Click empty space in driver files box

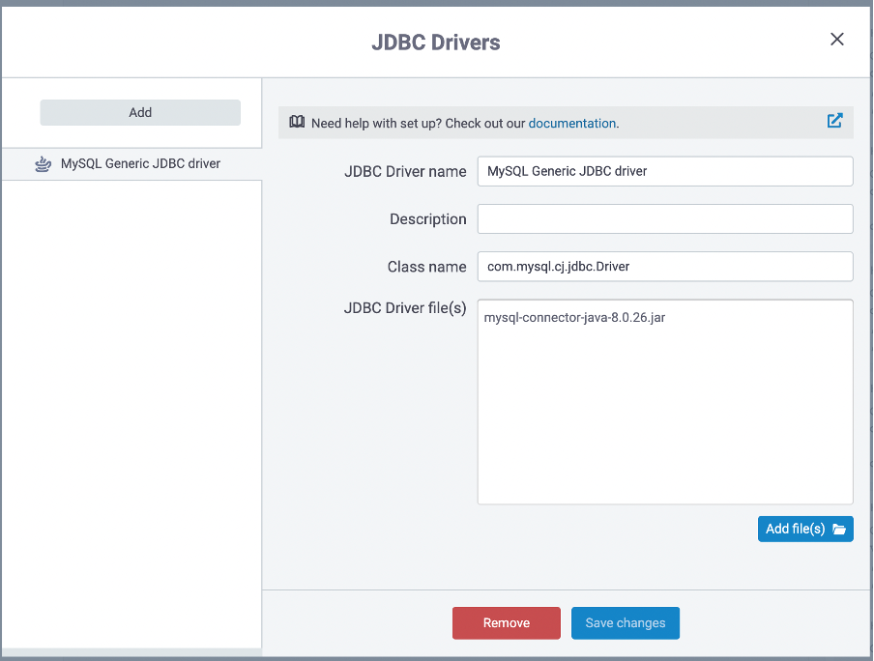(x=665, y=425)
